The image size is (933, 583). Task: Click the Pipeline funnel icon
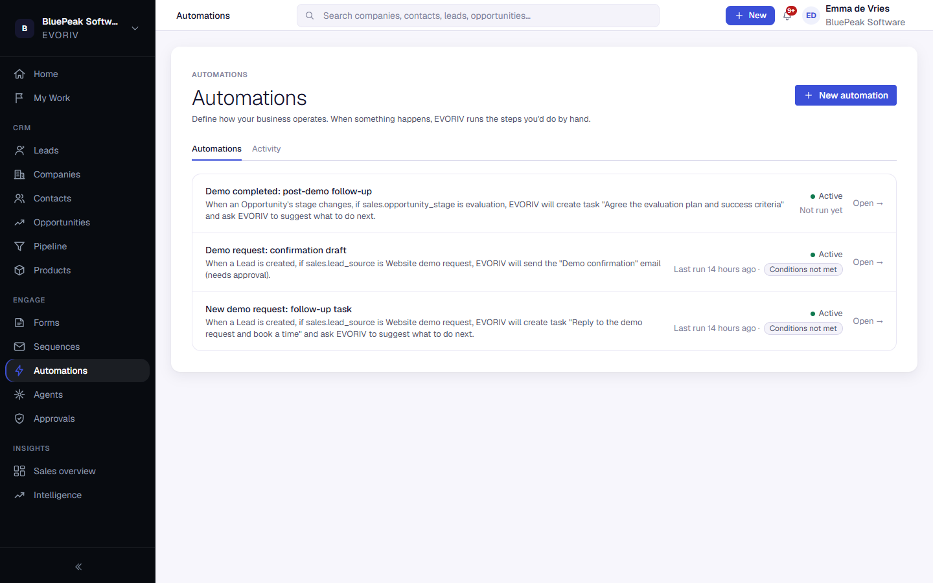pyautogui.click(x=19, y=246)
